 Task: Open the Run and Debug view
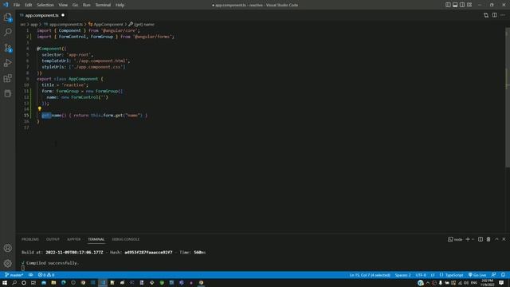click(x=7, y=63)
